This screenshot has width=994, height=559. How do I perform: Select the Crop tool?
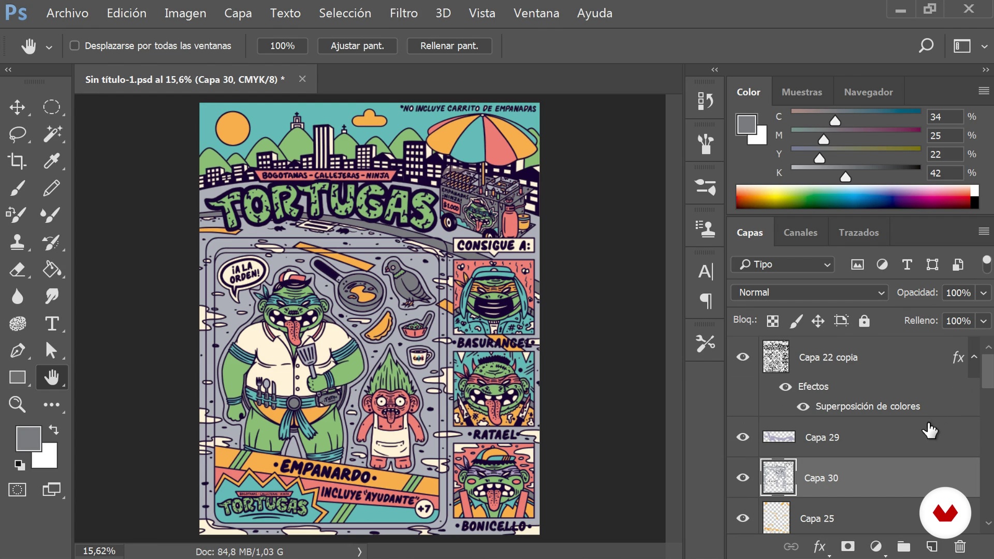(17, 161)
